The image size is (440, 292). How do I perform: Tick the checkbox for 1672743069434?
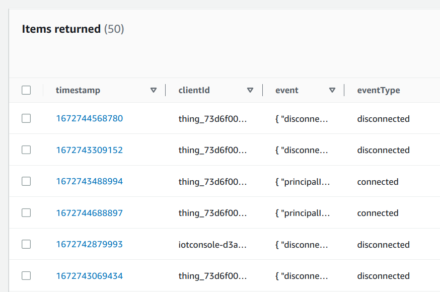[x=26, y=276]
